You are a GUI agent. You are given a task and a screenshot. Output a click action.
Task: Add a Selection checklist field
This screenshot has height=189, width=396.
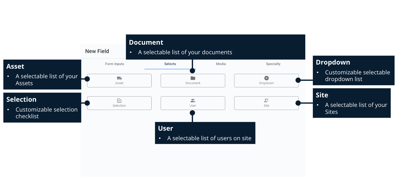coord(119,103)
